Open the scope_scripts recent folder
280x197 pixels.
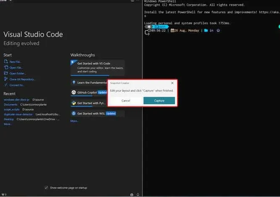click(12, 109)
